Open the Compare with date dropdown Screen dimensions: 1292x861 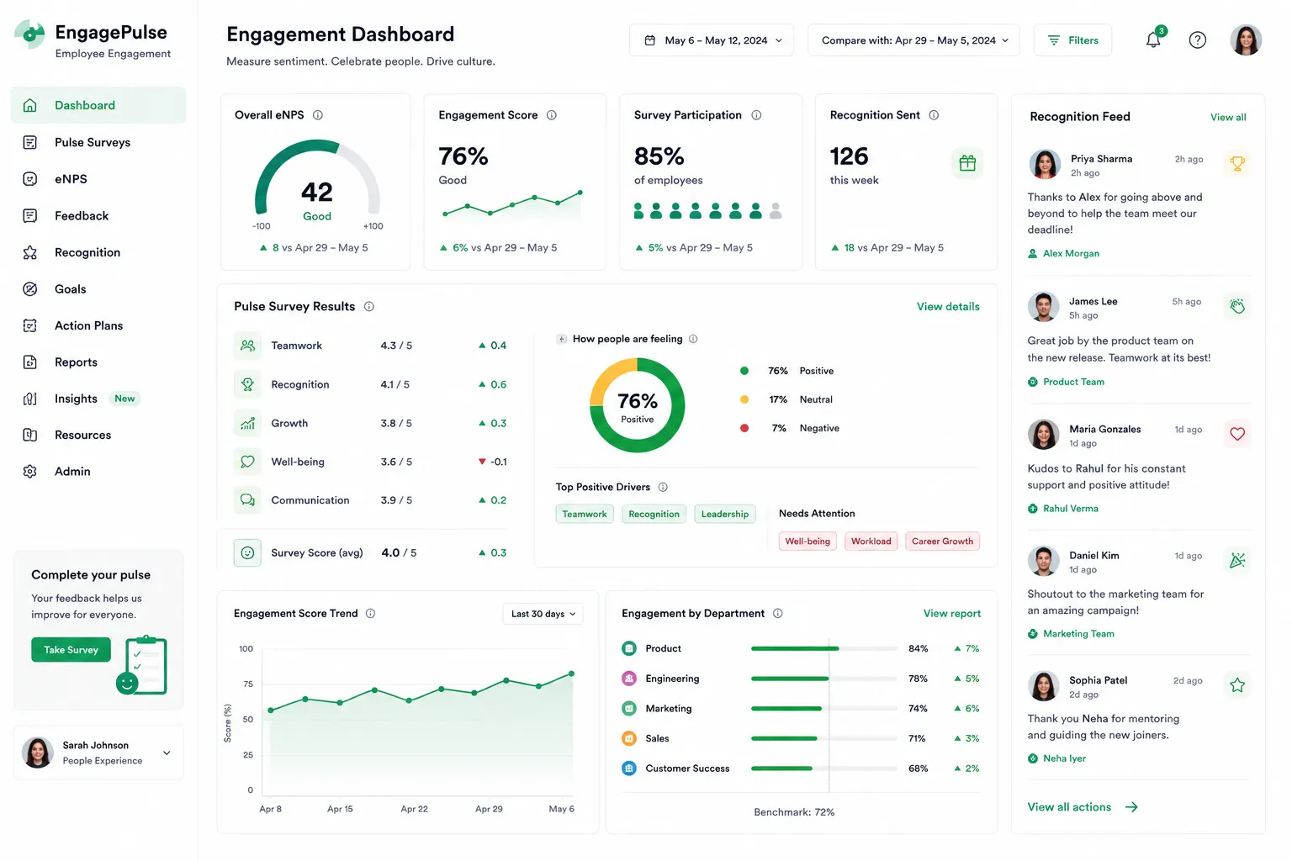(x=913, y=40)
